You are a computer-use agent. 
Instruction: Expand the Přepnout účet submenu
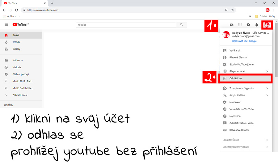point(245,71)
